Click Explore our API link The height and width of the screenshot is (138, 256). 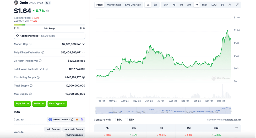click(233, 120)
